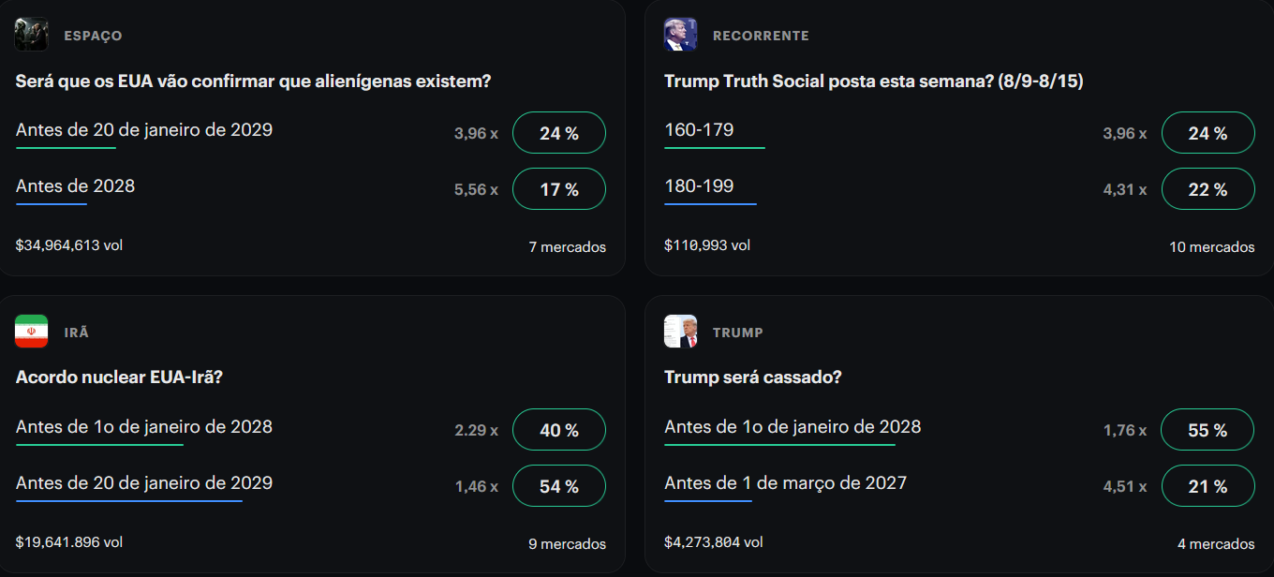Select the 40 % button for Iran nuclear deal
1274x577 pixels.
[x=559, y=430]
